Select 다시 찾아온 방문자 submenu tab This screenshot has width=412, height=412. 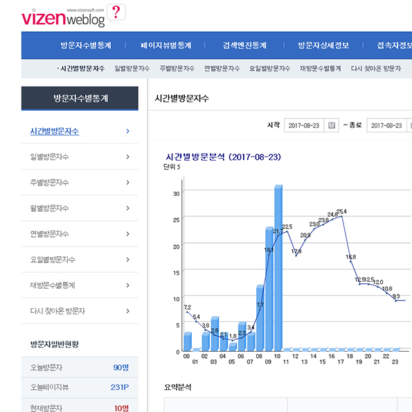click(x=376, y=69)
